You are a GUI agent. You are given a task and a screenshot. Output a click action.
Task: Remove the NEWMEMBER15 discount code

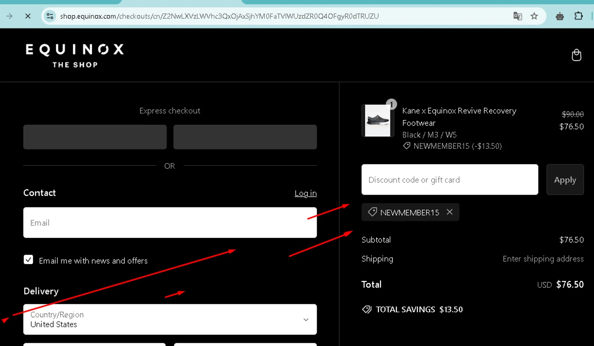(449, 212)
